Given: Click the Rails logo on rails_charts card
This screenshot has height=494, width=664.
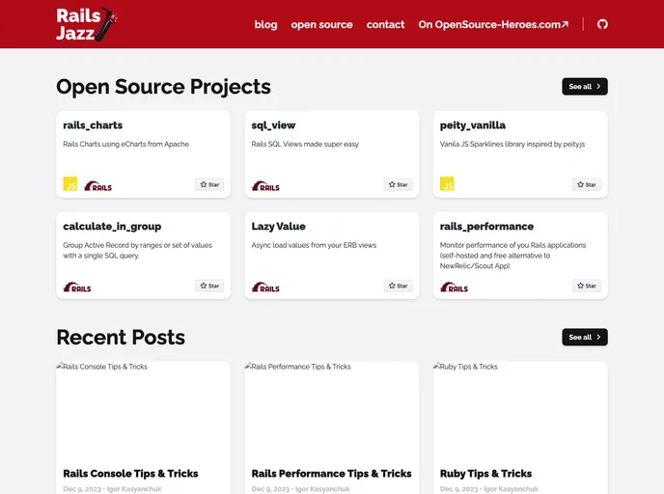Looking at the screenshot, I should pos(97,186).
